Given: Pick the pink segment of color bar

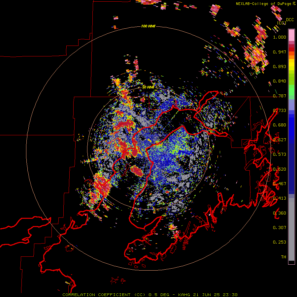Looking at the screenshot, I should click(x=291, y=35).
